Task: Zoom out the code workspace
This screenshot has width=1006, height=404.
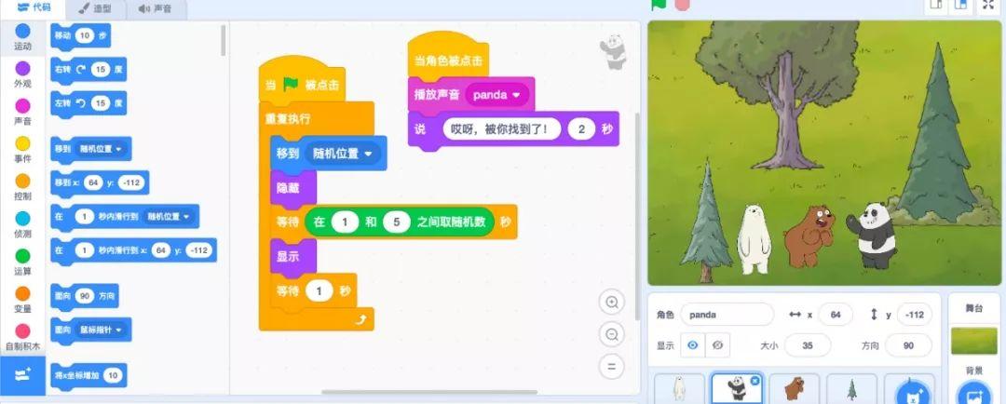Action: click(612, 334)
